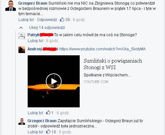This screenshot has width=165, height=135.
Task: Like Andrzej's video reply with "Lubię to!"
Action: click(35, 113)
